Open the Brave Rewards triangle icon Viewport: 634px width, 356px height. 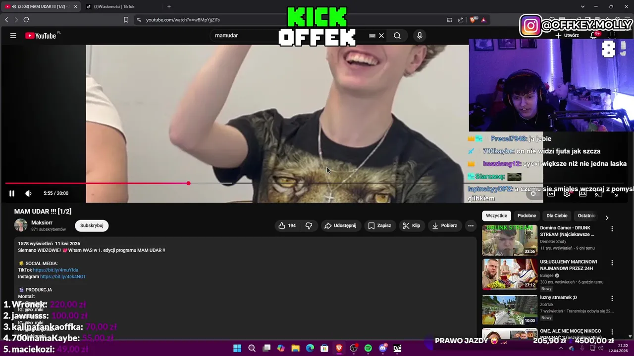(x=483, y=20)
